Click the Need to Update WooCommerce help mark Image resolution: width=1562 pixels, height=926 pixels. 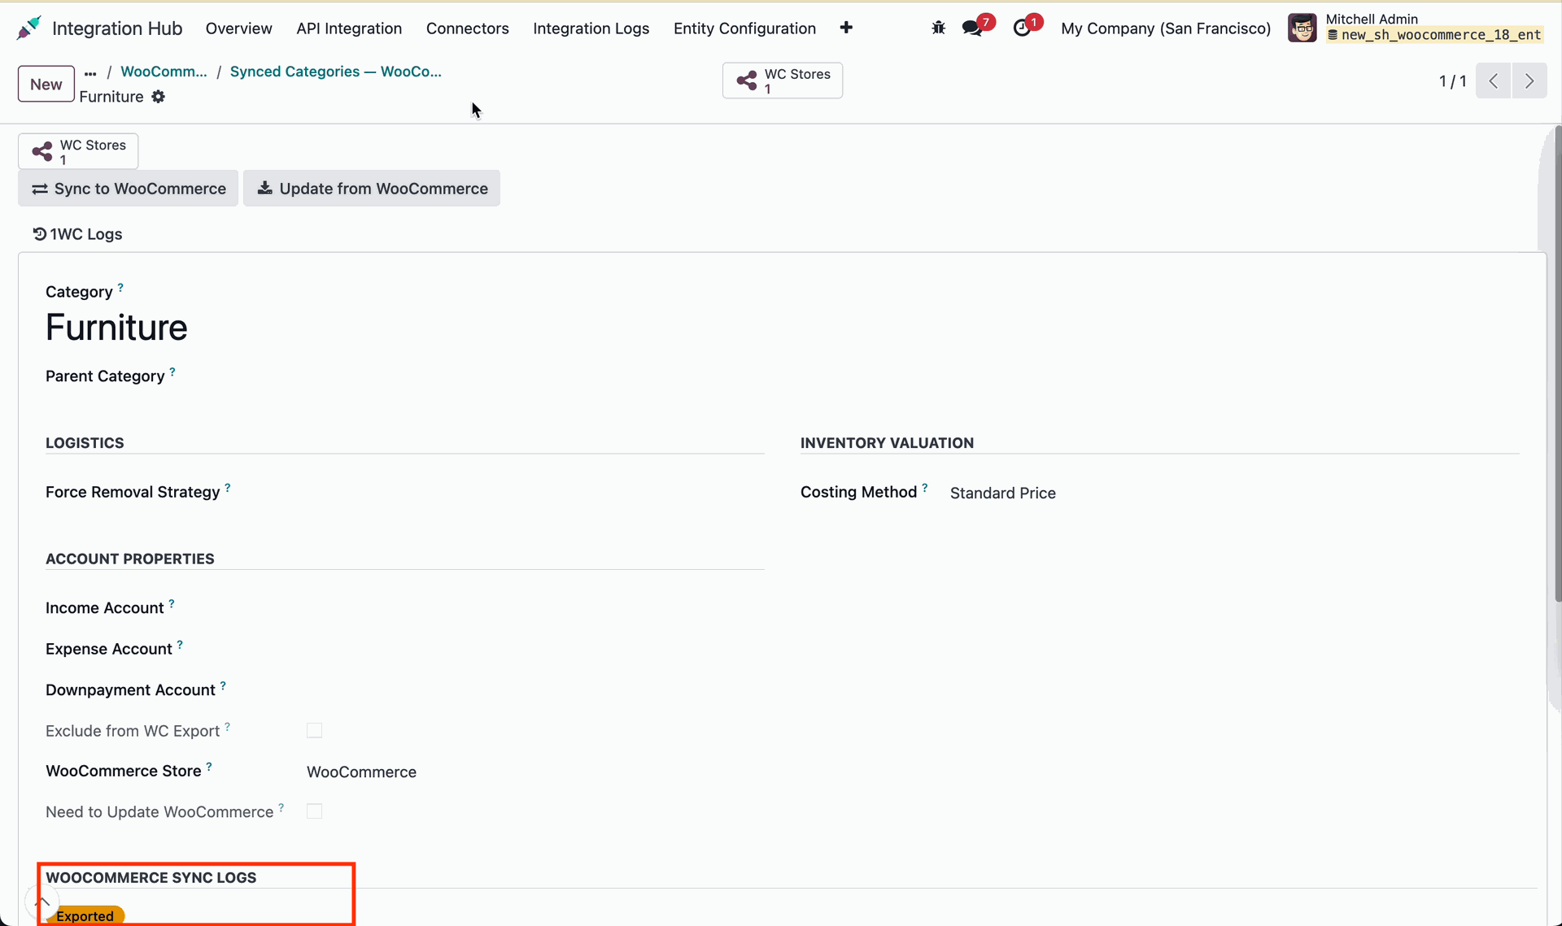(x=281, y=807)
